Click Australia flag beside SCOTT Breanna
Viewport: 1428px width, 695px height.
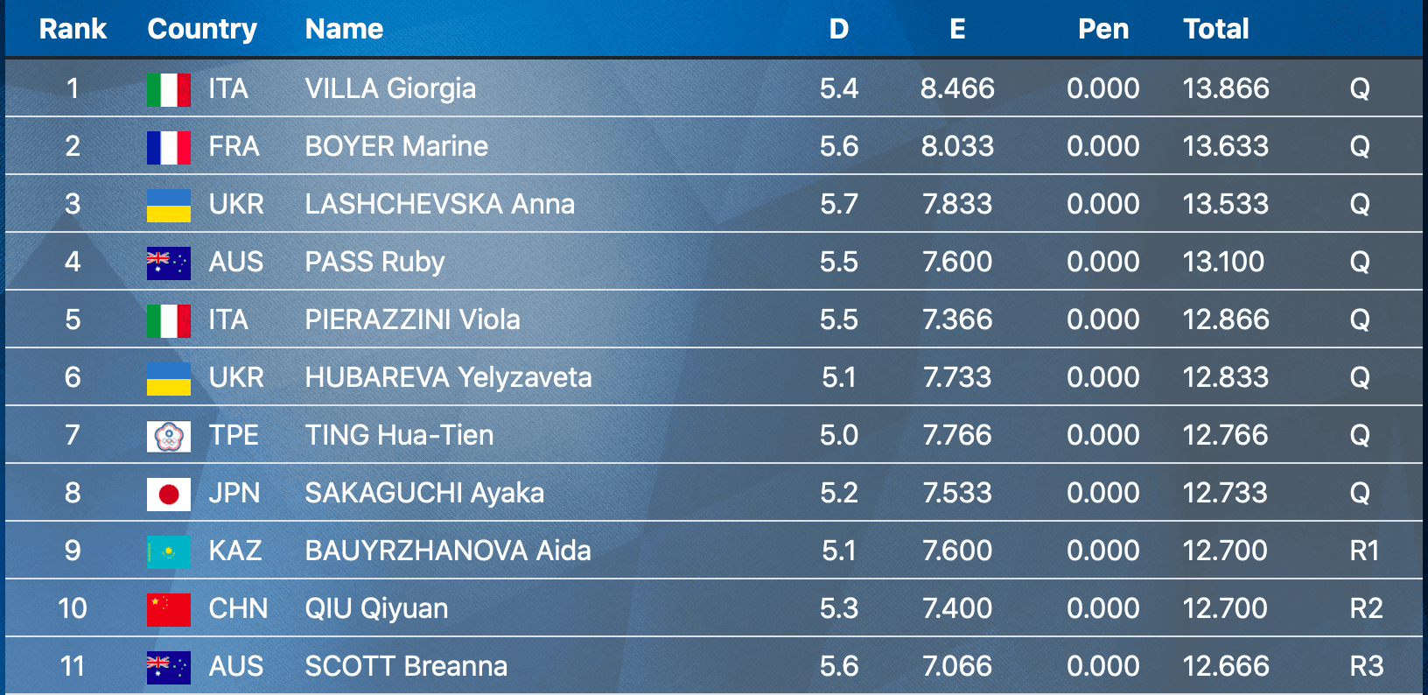click(x=168, y=667)
